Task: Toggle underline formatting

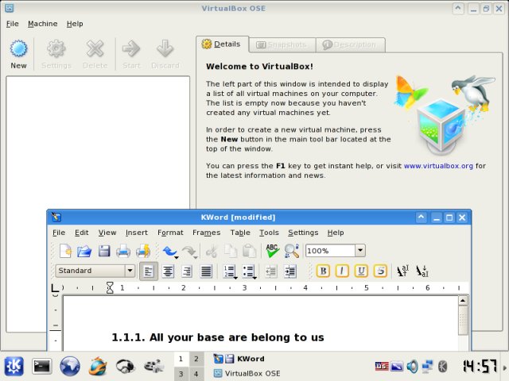Action: point(361,271)
